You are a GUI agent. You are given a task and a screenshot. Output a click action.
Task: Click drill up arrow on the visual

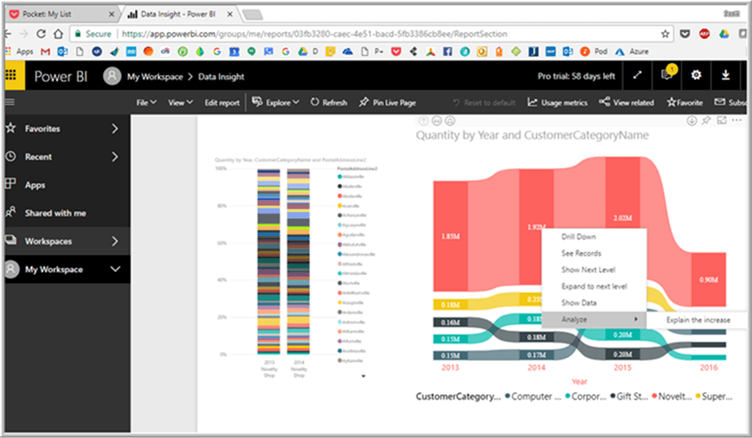[423, 121]
